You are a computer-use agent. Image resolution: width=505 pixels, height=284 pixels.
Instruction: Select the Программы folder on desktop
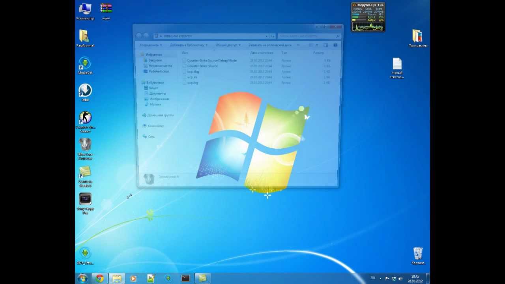click(x=418, y=38)
